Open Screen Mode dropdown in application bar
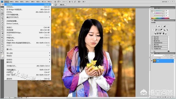This screenshot has width=176, height=99. [84, 2]
